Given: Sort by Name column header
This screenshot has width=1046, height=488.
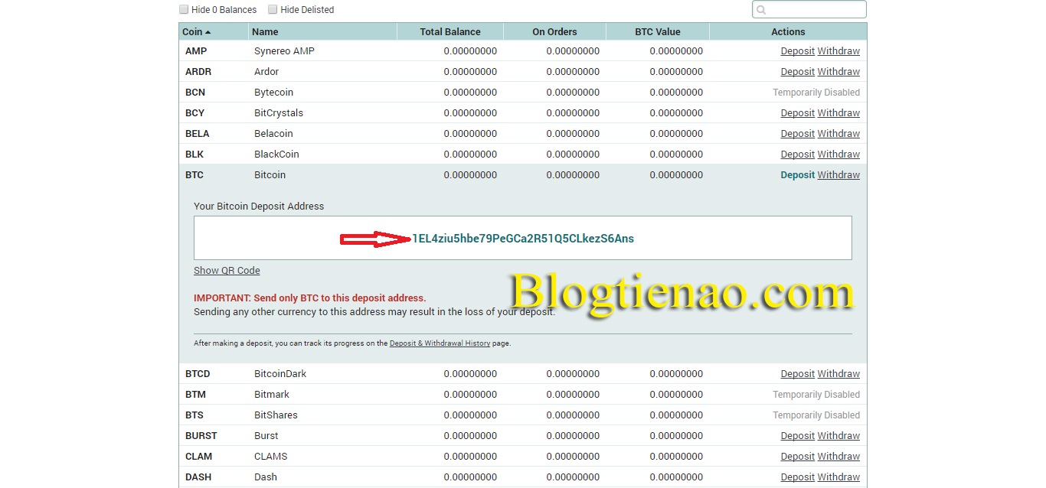Looking at the screenshot, I should pos(265,32).
